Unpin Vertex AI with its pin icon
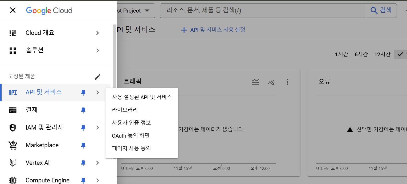407x184 pixels. pyautogui.click(x=83, y=163)
